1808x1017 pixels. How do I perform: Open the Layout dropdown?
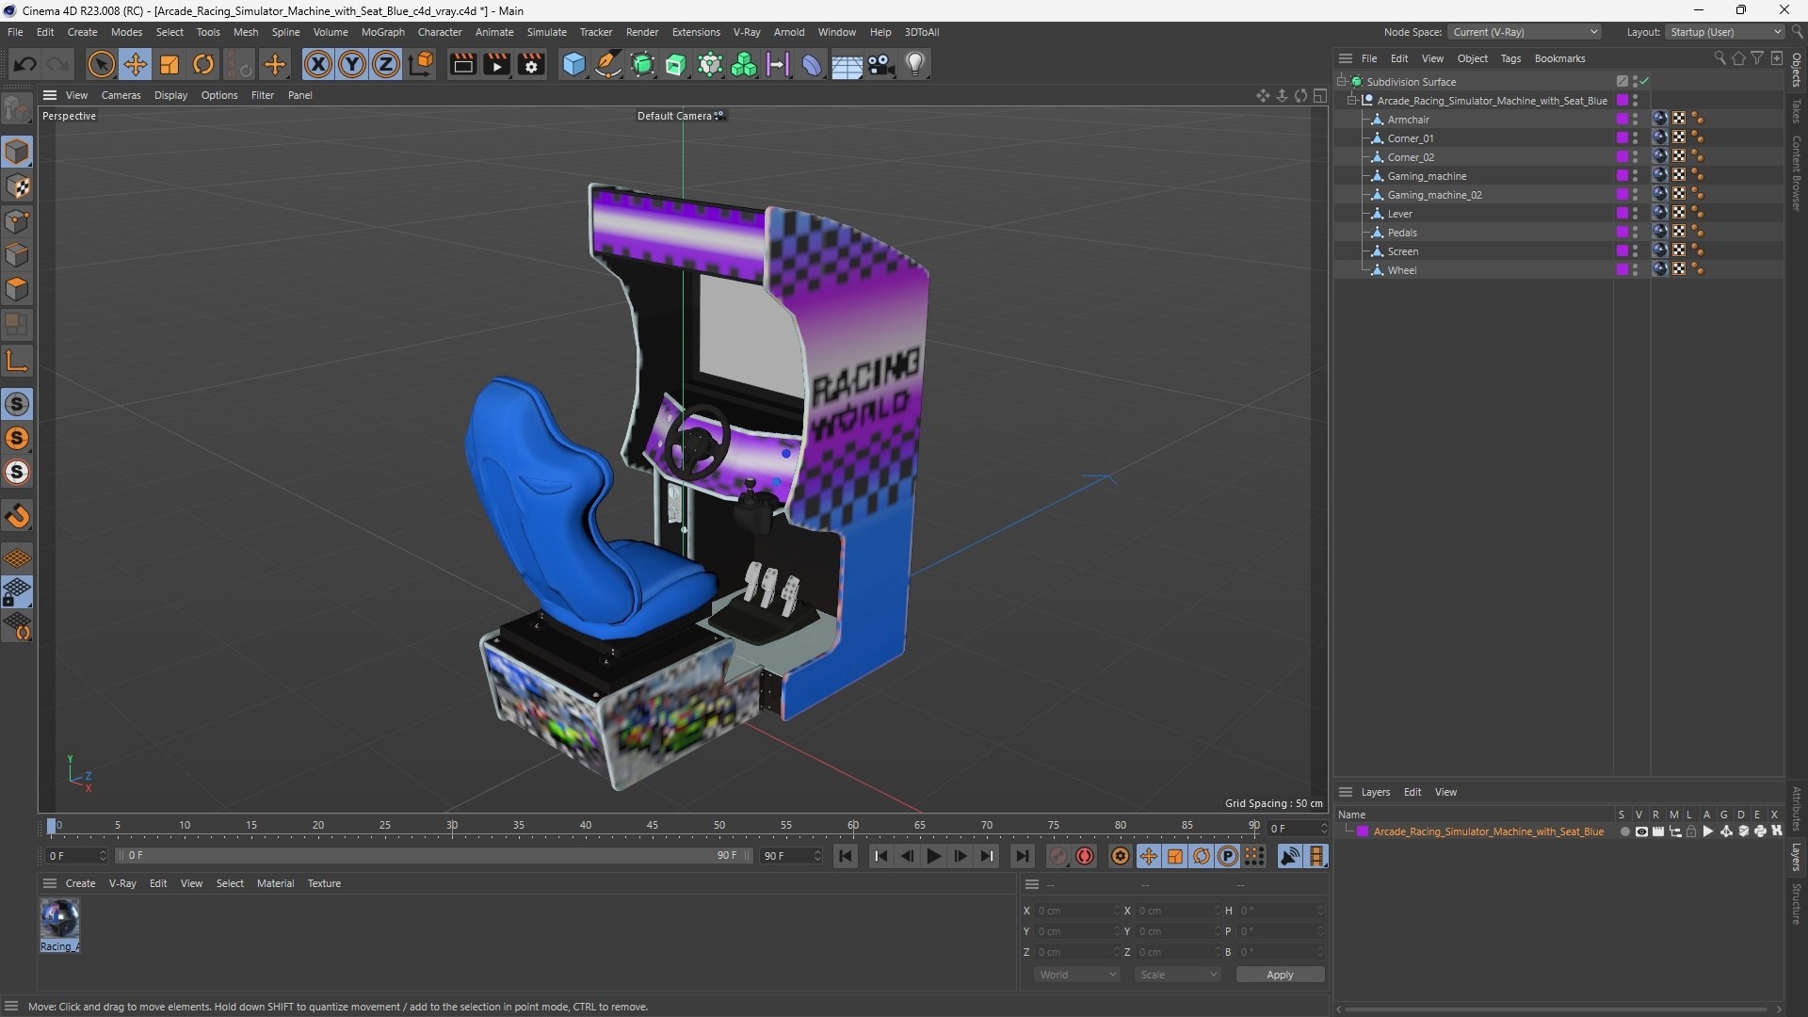1725,32
